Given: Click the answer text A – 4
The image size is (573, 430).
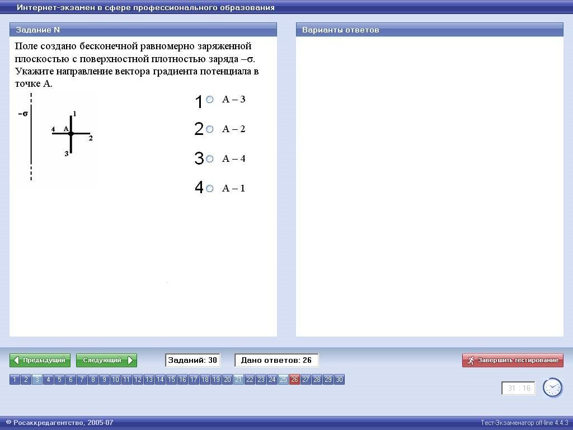Looking at the screenshot, I should click(x=233, y=158).
